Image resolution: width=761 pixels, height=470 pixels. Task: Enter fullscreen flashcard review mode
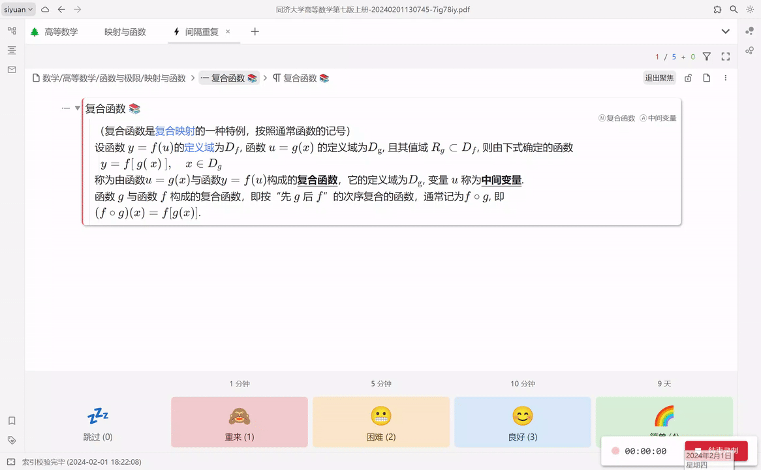coord(725,57)
